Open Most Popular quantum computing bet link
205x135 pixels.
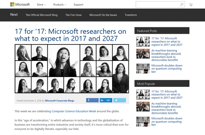pyautogui.click(x=167, y=121)
